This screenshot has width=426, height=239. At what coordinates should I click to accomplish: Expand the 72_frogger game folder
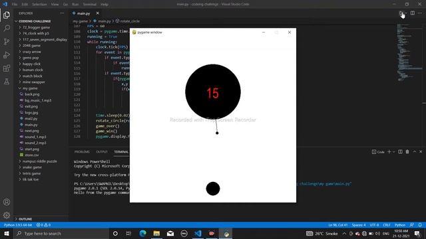[36, 27]
